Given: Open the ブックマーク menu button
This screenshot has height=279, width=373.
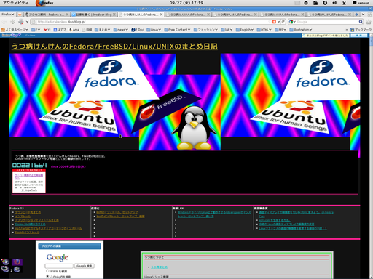Looking at the screenshot, I should [x=361, y=30].
